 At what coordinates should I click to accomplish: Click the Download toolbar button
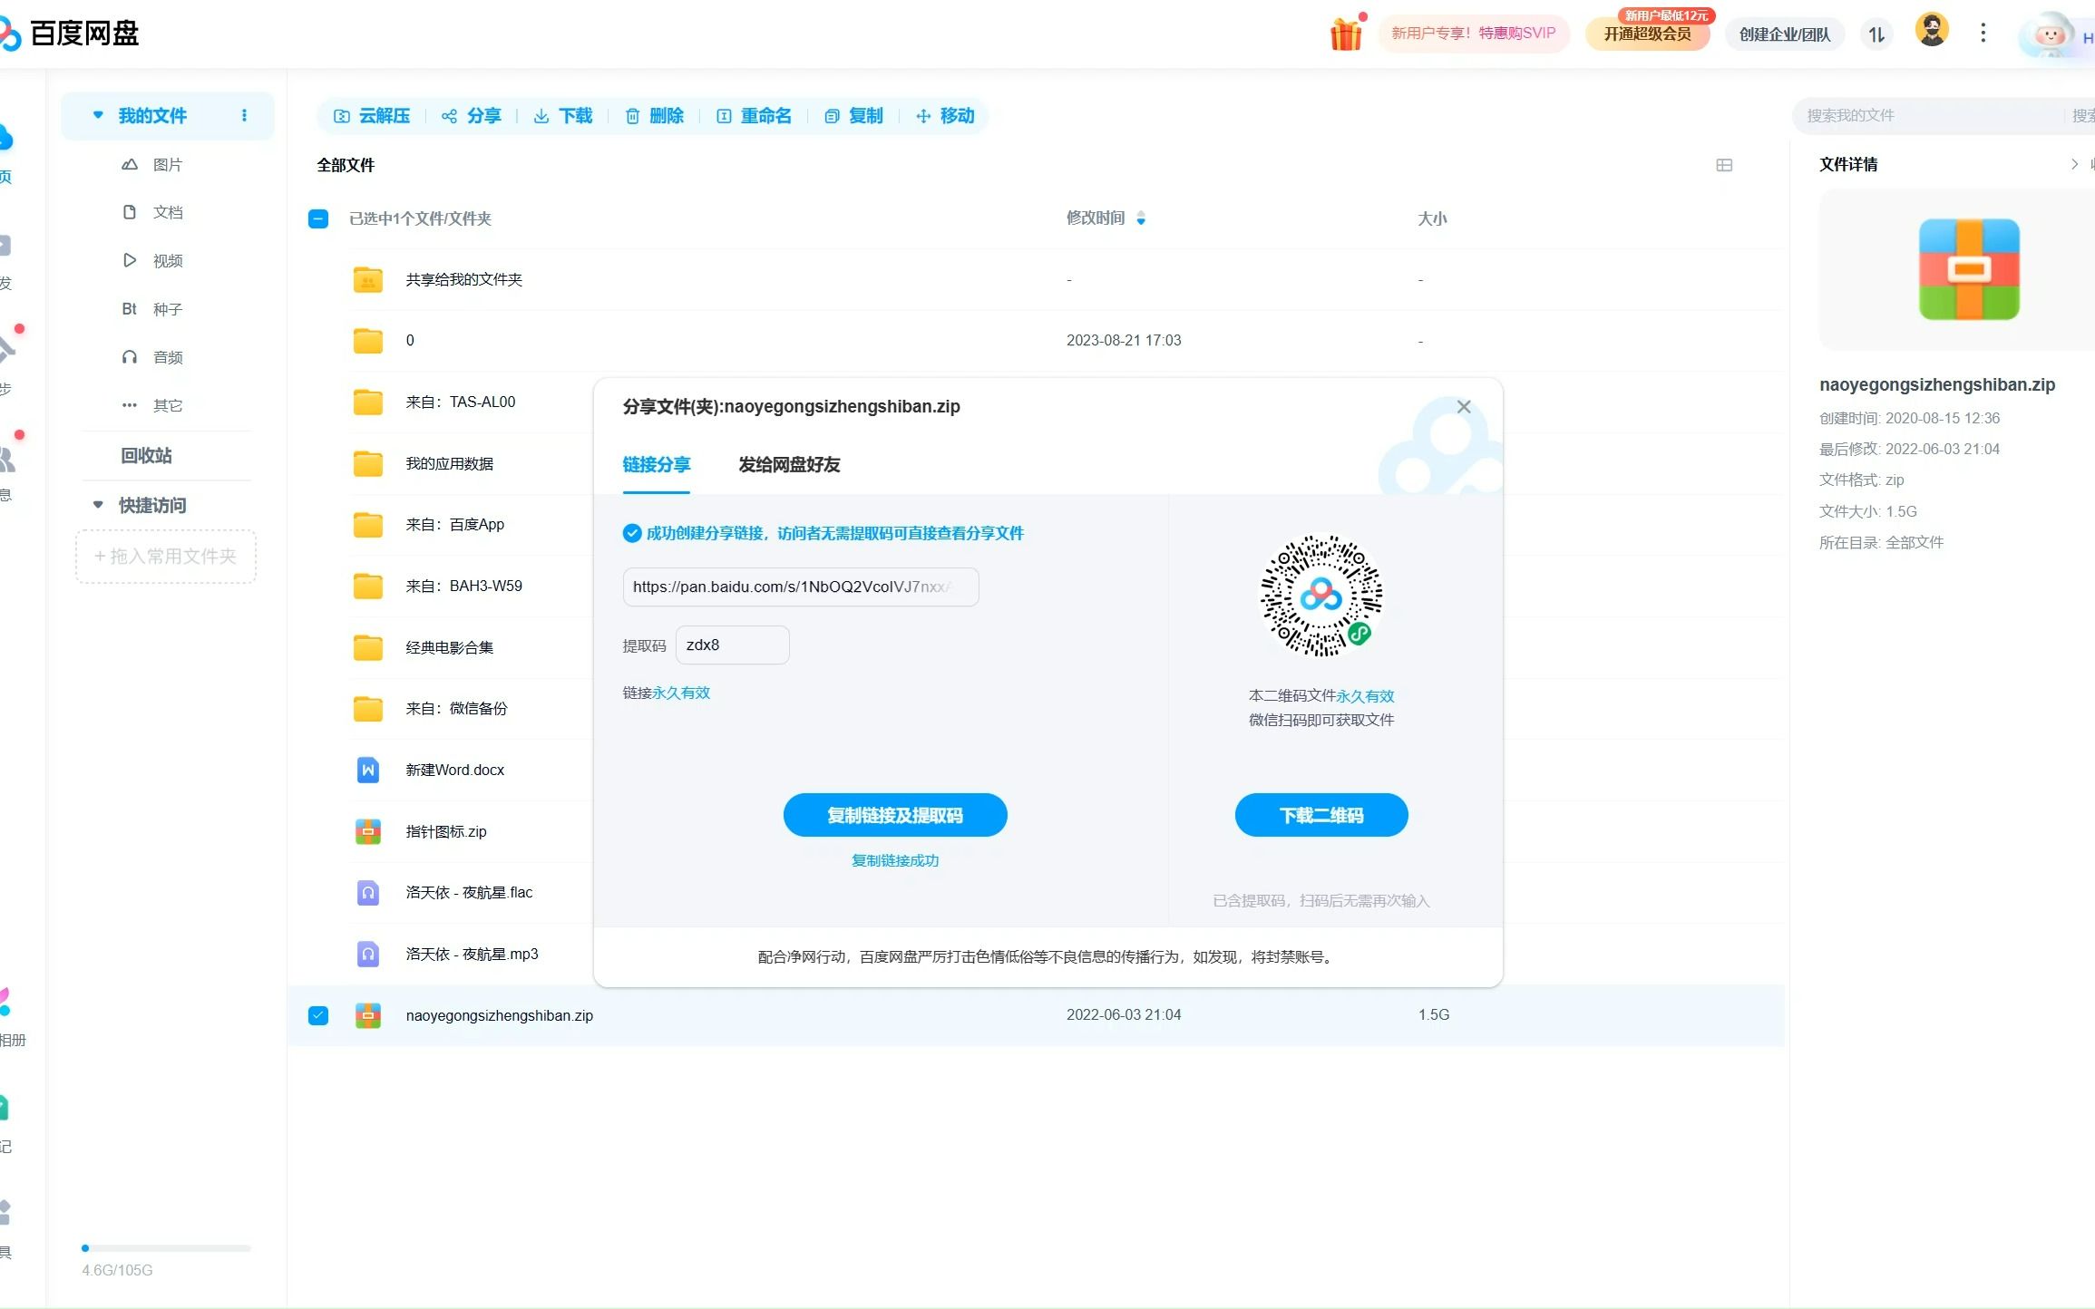click(562, 116)
